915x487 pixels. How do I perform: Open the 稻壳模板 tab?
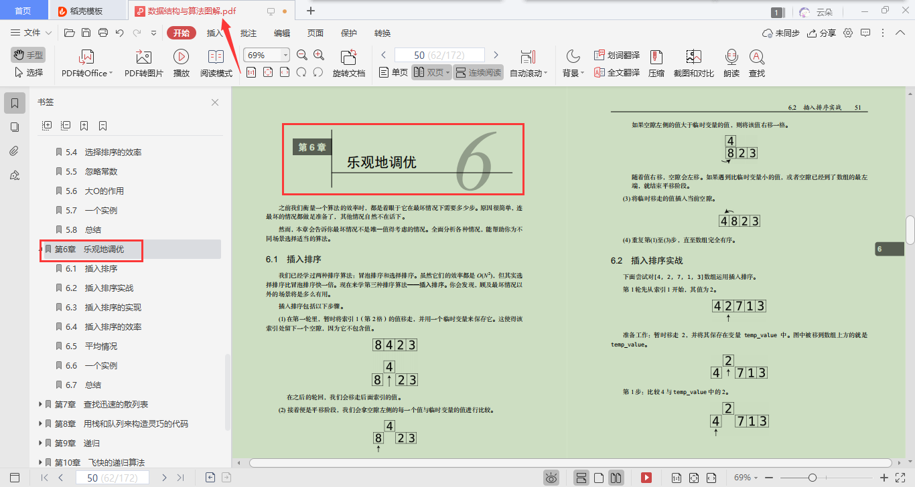(x=87, y=11)
